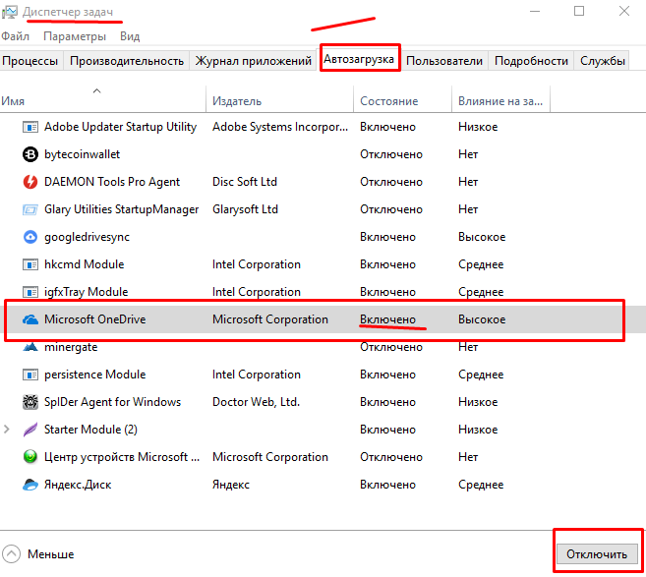Click the Adobe Updater Startup Utility icon
This screenshot has height=577, width=646.
tap(29, 127)
